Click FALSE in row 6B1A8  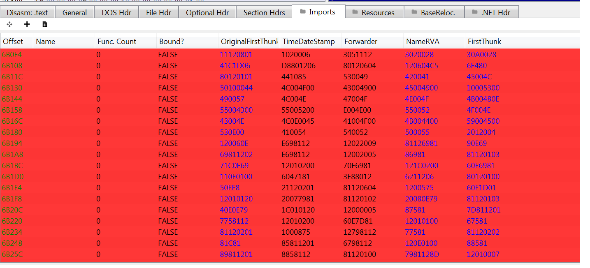click(x=168, y=155)
